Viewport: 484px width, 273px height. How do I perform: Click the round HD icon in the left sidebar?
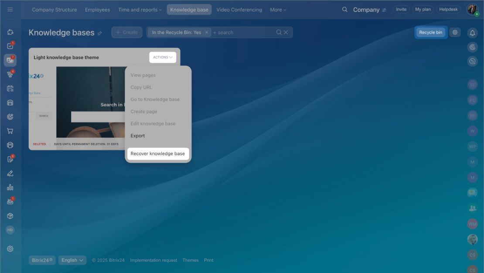10,230
